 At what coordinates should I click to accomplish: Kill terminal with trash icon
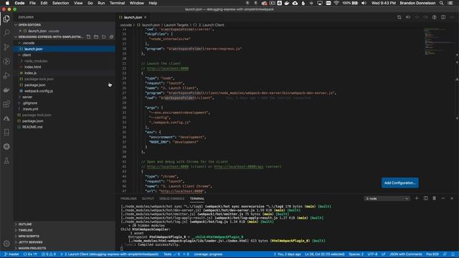(x=435, y=199)
